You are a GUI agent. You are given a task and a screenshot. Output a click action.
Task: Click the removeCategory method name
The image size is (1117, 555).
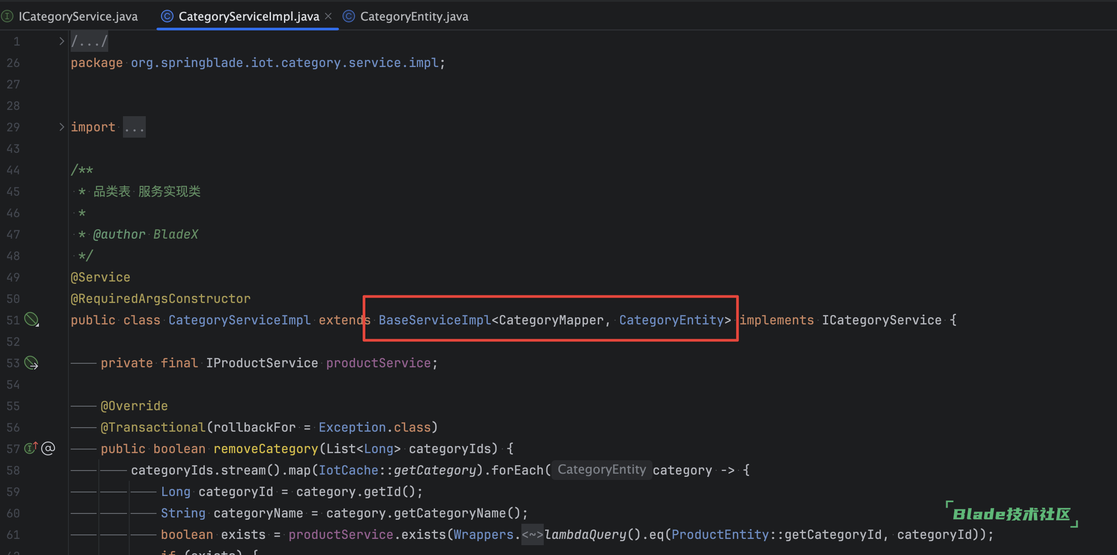coord(266,449)
